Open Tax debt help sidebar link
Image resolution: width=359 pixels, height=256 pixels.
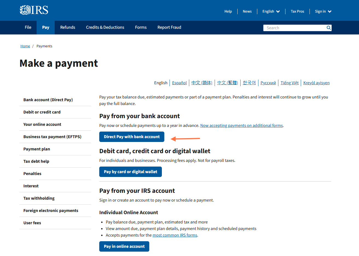tap(55, 161)
